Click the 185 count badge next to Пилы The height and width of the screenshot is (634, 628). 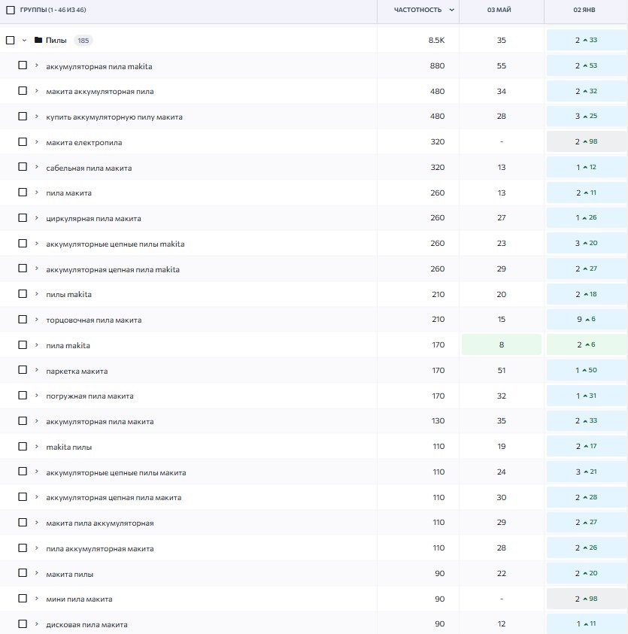pyautogui.click(x=83, y=41)
